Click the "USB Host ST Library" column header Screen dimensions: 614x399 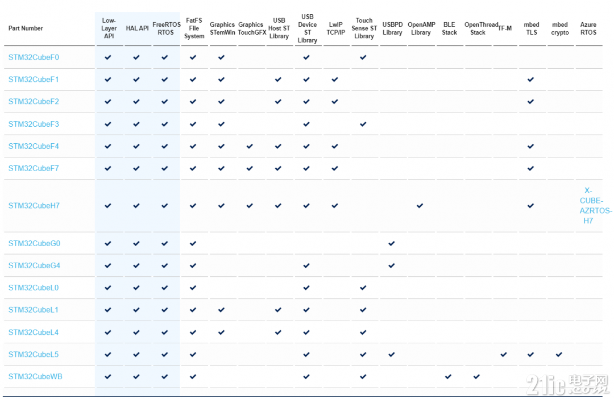279,28
